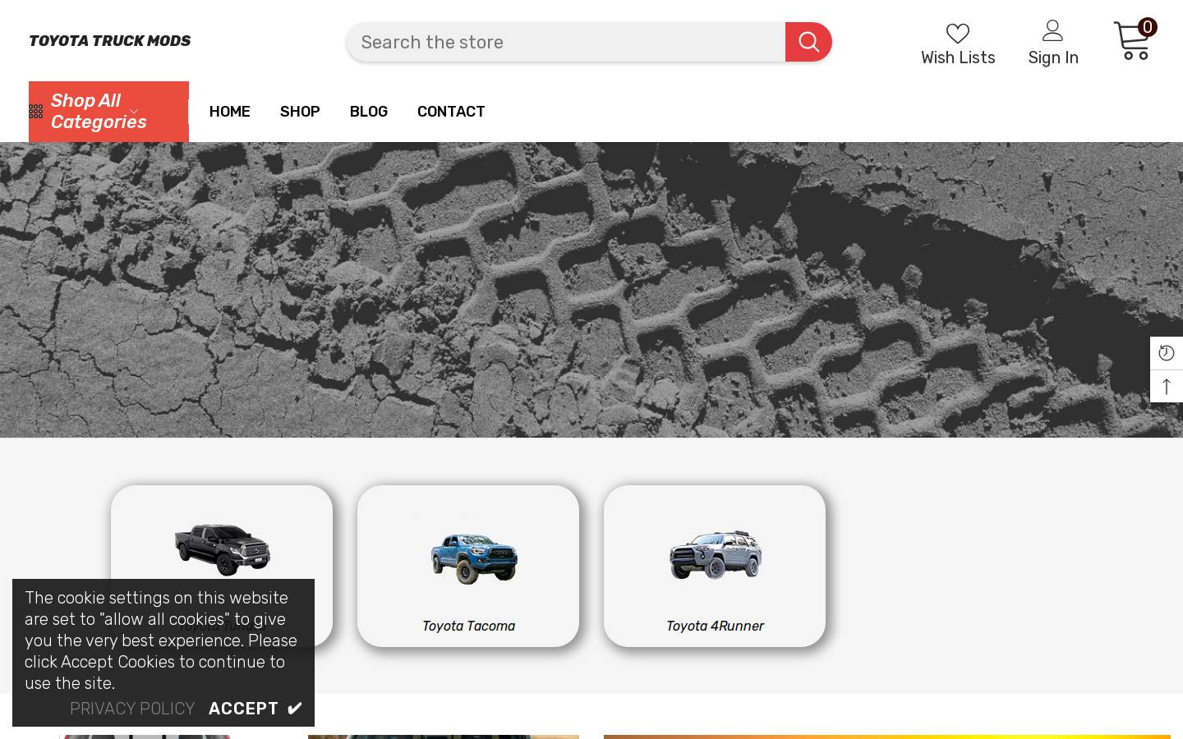Open the shopping cart icon
1183x739 pixels.
(1131, 41)
